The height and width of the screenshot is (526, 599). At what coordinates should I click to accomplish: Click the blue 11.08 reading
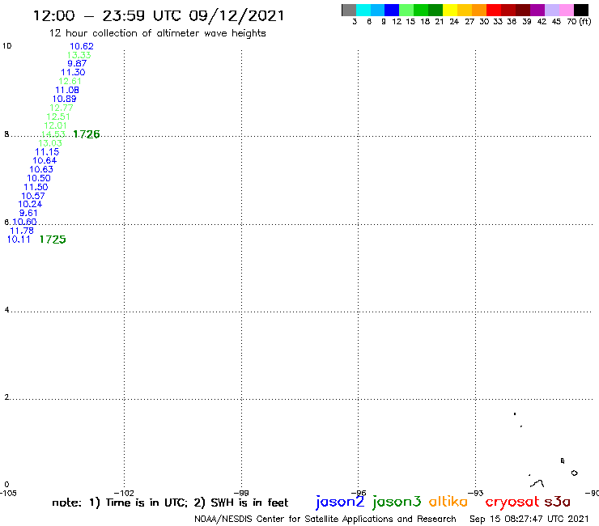(x=67, y=90)
